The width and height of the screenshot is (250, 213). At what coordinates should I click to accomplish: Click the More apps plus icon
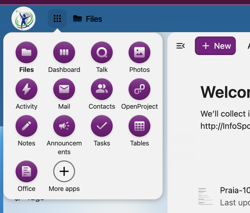64,171
